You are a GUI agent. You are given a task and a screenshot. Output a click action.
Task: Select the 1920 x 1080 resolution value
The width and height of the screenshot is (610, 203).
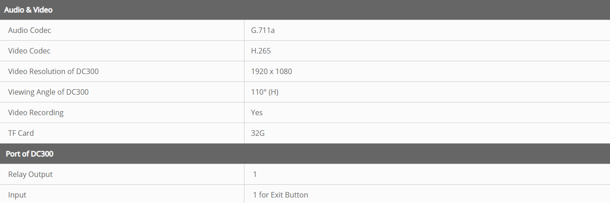coord(271,71)
